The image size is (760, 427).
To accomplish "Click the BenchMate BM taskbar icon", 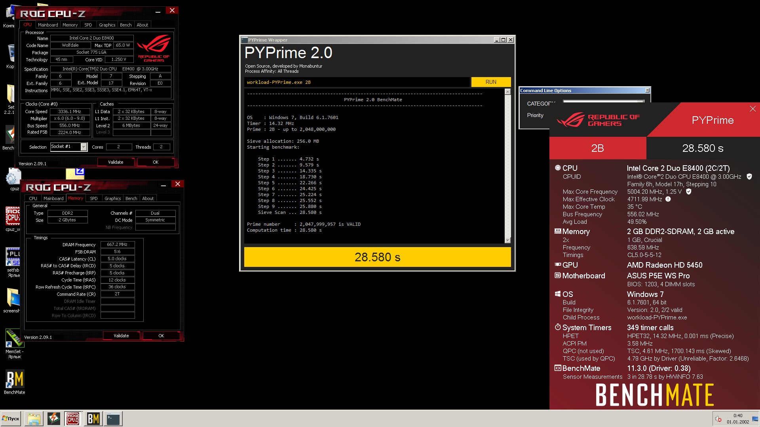I will [93, 419].
